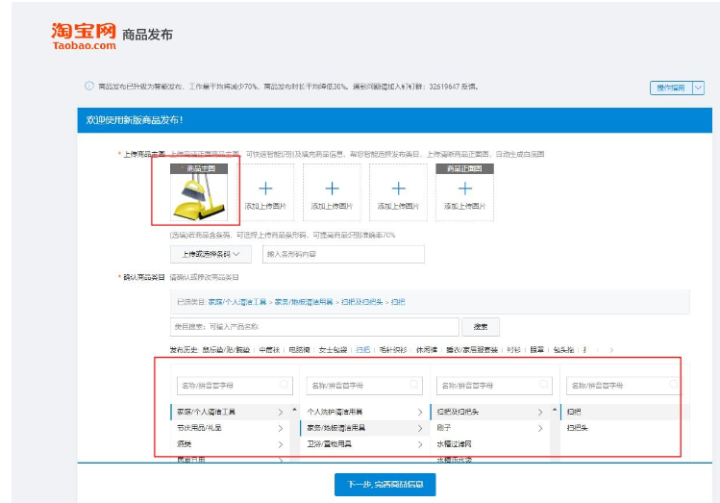
Task: Choose 扫把头 in the last column
Action: 577,427
